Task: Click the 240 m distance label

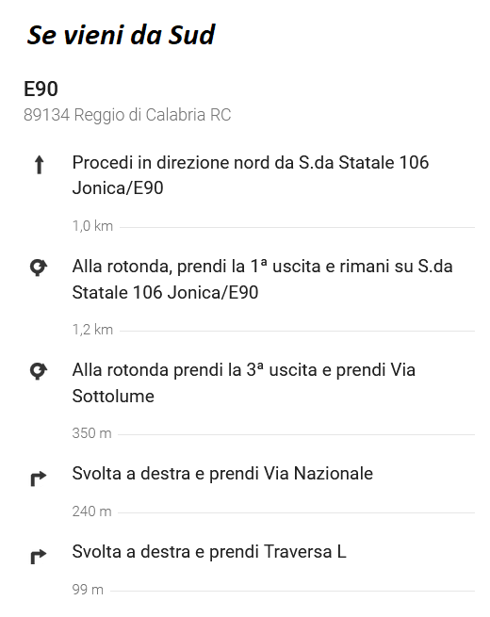Action: 91,511
